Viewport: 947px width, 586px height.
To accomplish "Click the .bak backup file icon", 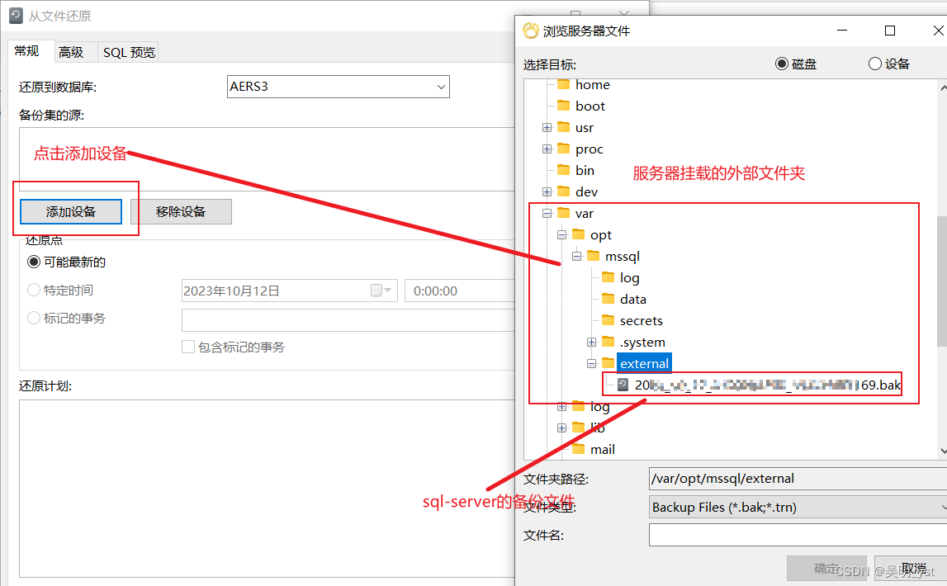I will 623,385.
